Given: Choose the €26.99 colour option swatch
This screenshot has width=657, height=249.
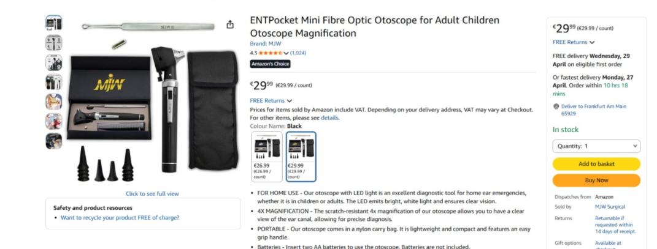Looking at the screenshot, I should [x=267, y=157].
